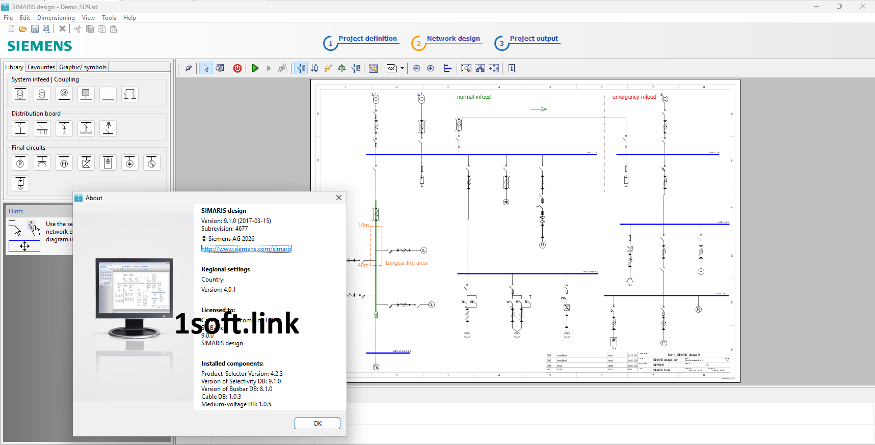Viewport: 875px width, 445px height.
Task: Click the fit-to-window arrows icon
Action: coord(494,68)
